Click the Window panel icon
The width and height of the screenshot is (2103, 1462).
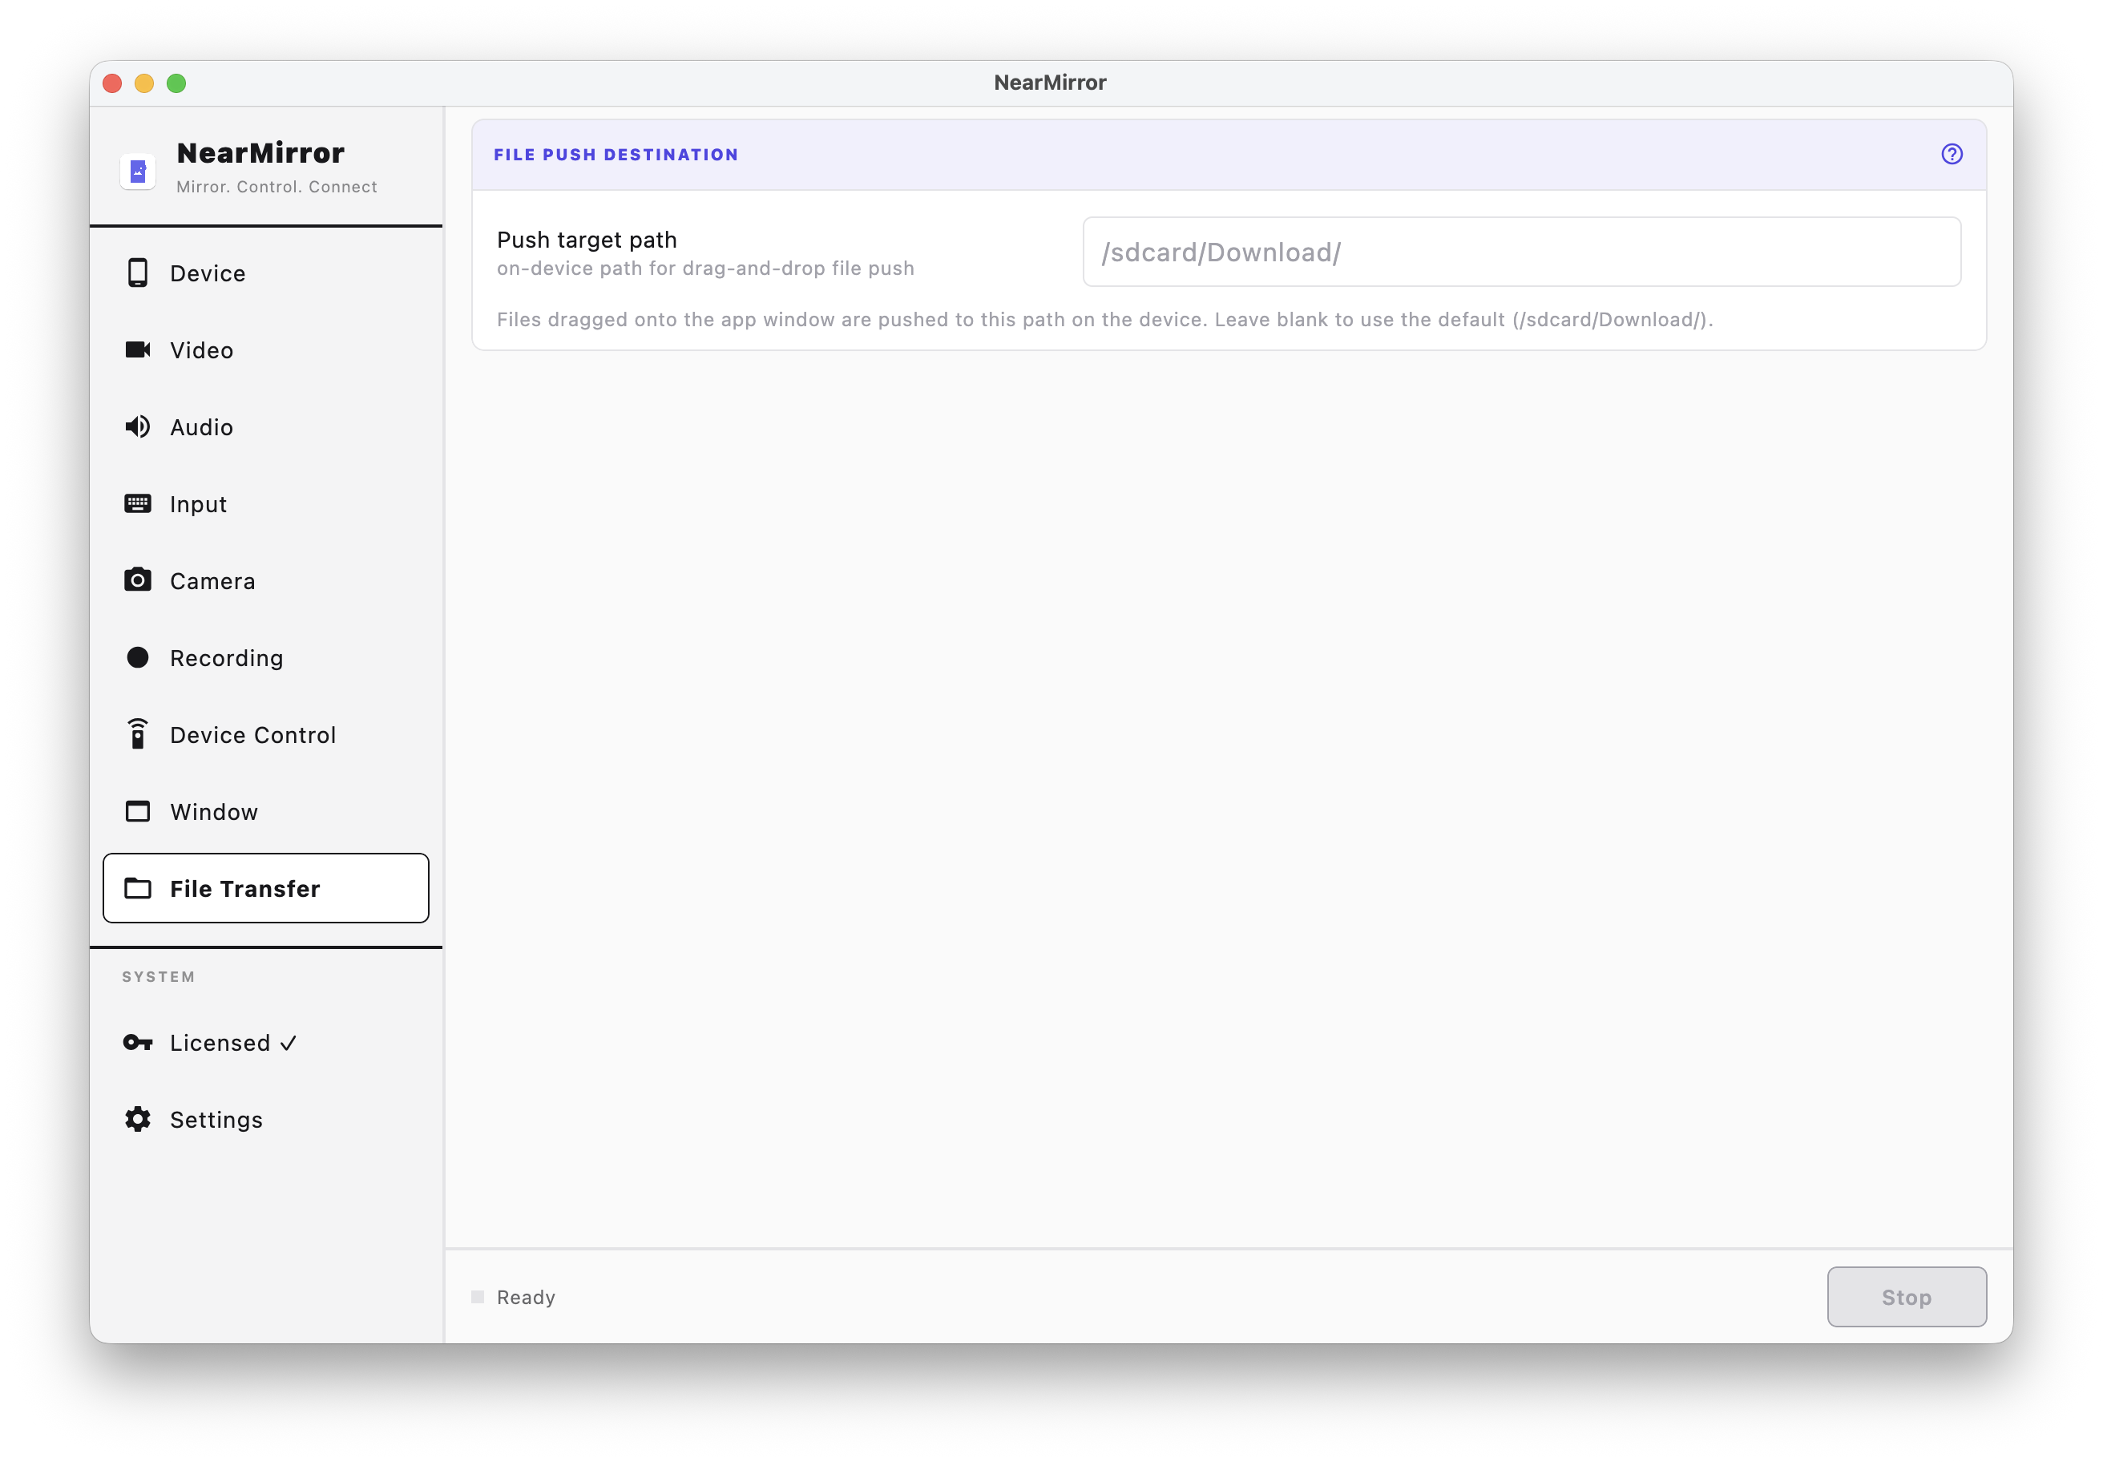(x=137, y=810)
